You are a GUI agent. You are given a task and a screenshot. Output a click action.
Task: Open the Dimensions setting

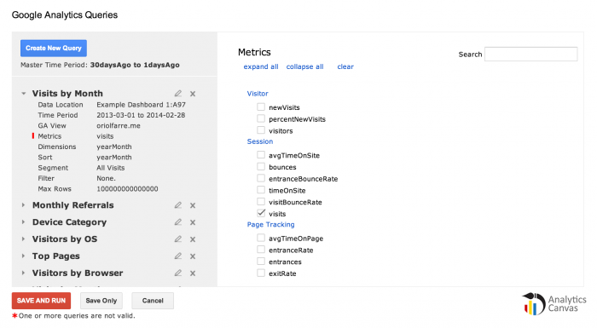(x=57, y=147)
